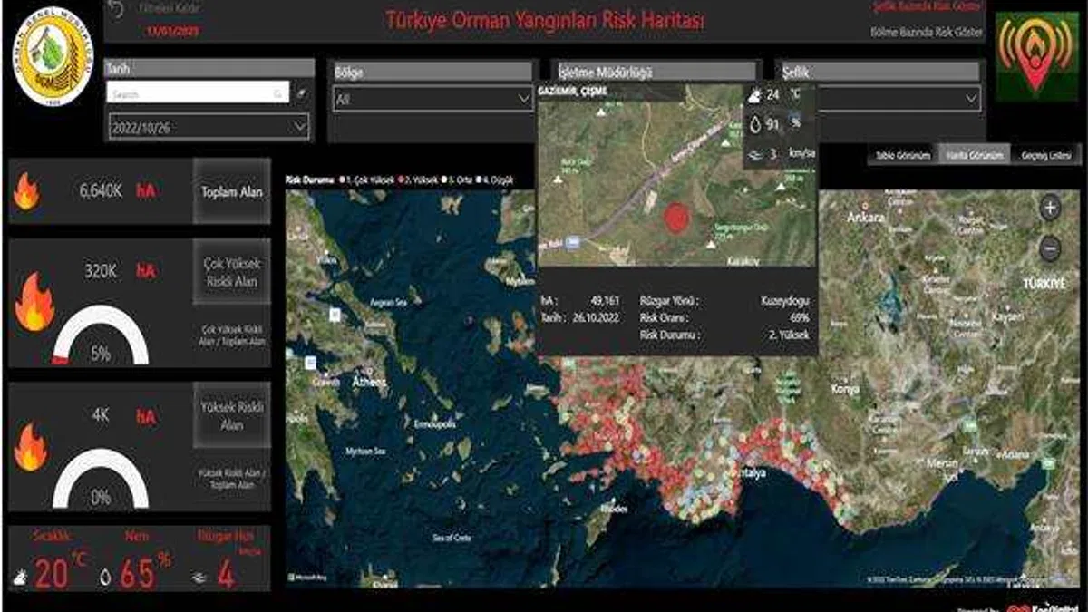The height and width of the screenshot is (612, 1088).
Task: Click the flame icon beside 6,640K hA
Action: (27, 191)
